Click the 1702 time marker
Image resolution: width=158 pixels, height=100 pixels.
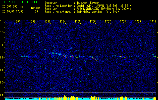click(x=33, y=21)
